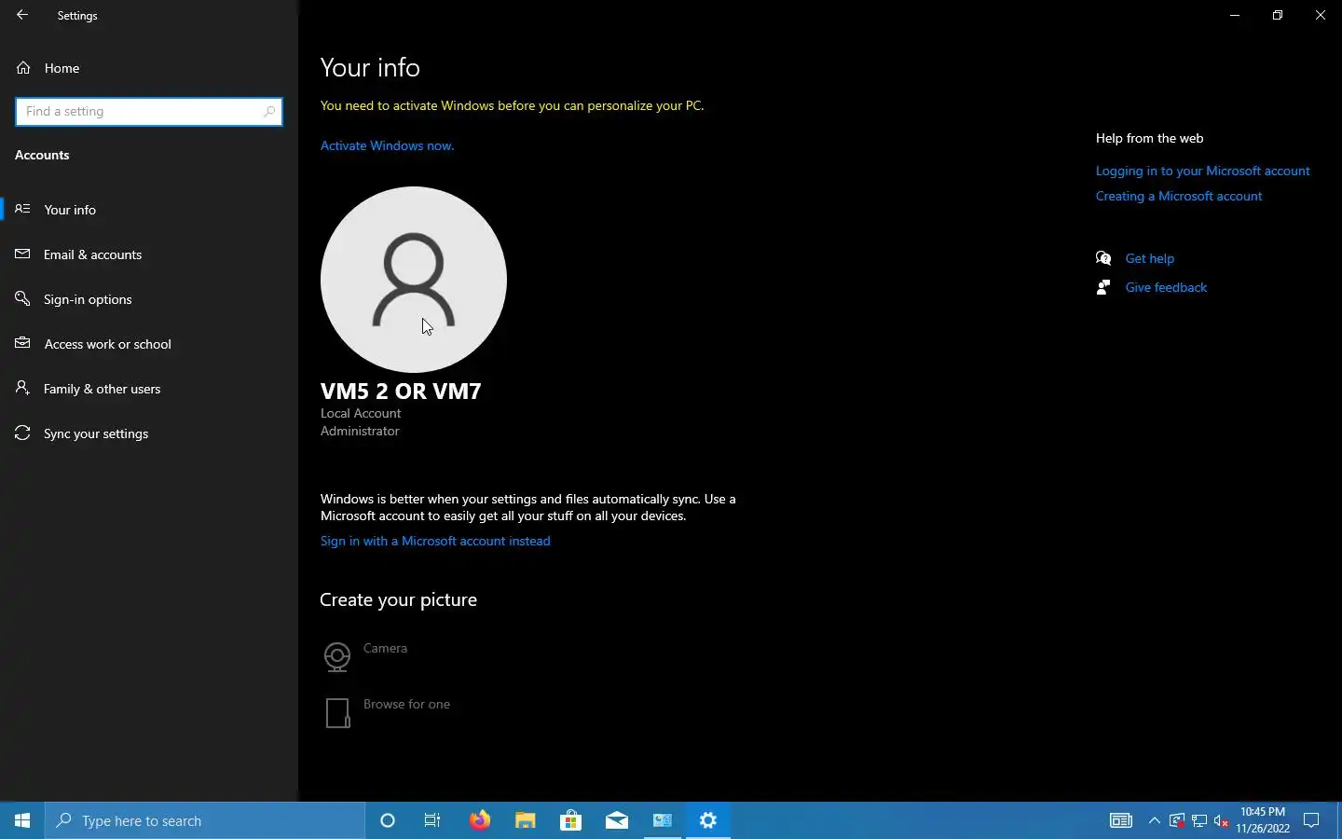
Task: Open Cortana from the taskbar
Action: (x=388, y=820)
